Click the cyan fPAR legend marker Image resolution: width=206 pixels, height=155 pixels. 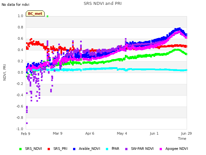pyautogui.click(x=107, y=149)
